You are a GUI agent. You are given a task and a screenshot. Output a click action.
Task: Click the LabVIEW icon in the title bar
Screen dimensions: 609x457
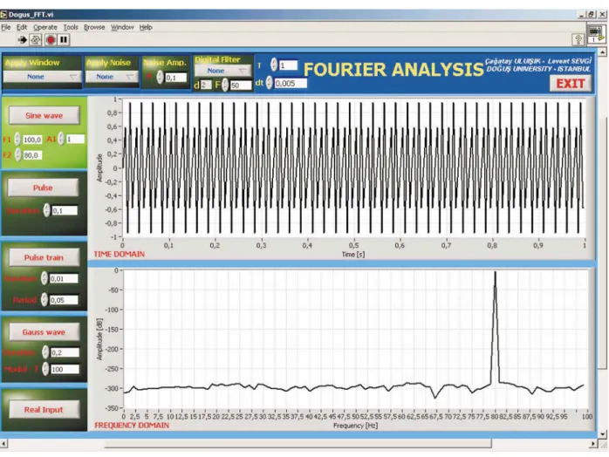coord(3,15)
